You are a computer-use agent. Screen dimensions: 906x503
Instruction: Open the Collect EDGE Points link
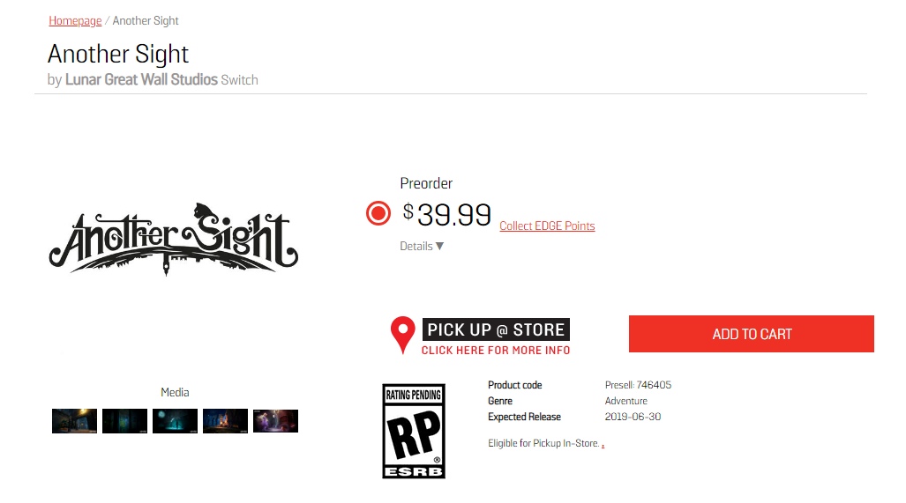547,226
